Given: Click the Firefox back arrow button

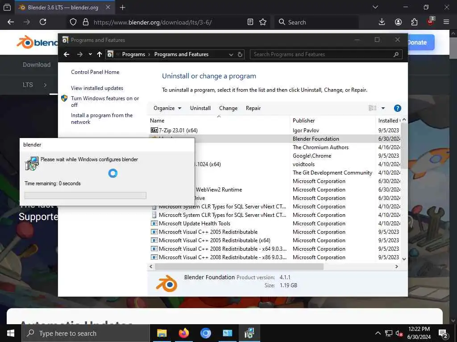Looking at the screenshot, I should pyautogui.click(x=11, y=22).
